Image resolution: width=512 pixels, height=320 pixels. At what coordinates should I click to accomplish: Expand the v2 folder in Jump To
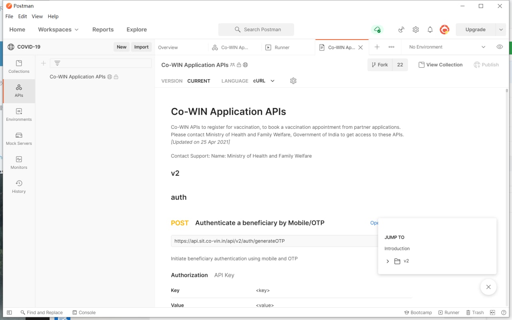[x=388, y=261]
